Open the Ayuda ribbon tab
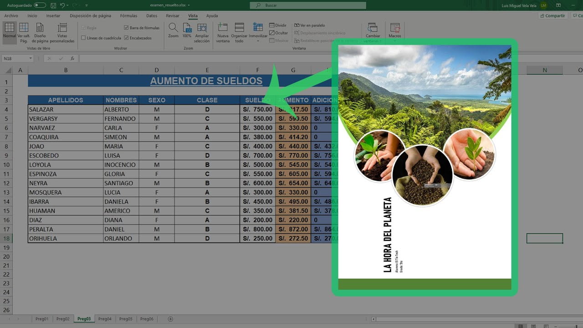 pyautogui.click(x=212, y=15)
